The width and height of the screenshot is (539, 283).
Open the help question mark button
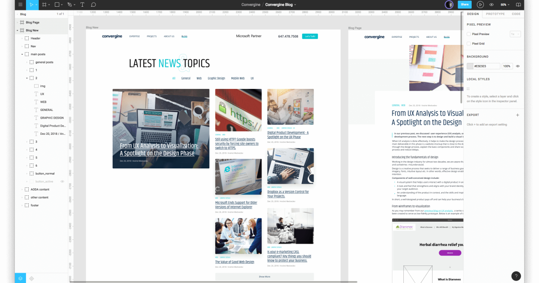click(516, 276)
